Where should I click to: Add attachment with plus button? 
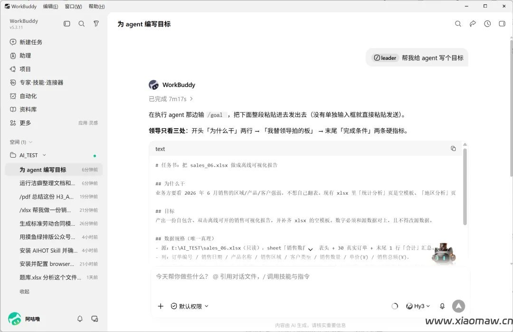[161, 306]
